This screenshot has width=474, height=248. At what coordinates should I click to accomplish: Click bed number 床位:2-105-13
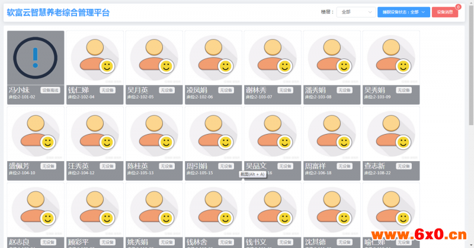click(140, 173)
